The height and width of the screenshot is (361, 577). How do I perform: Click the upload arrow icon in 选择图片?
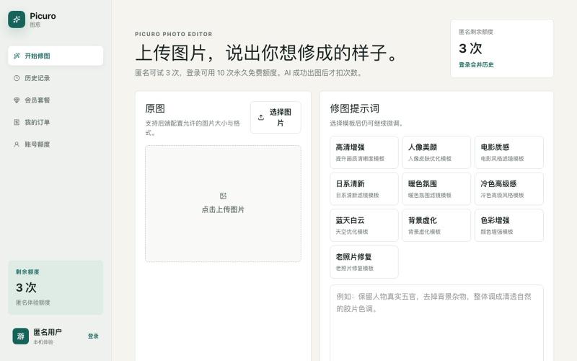pos(261,118)
